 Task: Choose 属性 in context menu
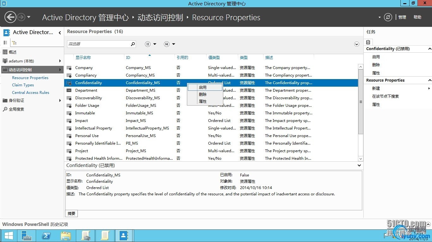(205, 101)
